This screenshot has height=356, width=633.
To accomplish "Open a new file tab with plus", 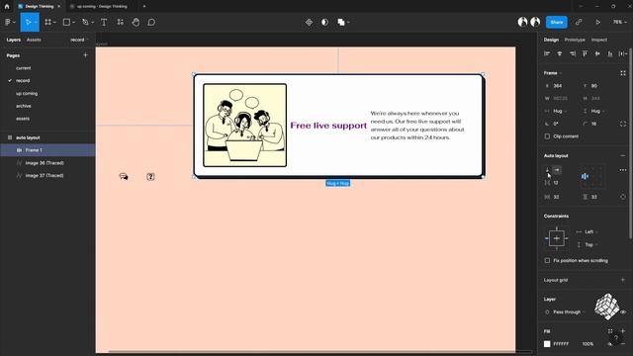I will pos(144,6).
